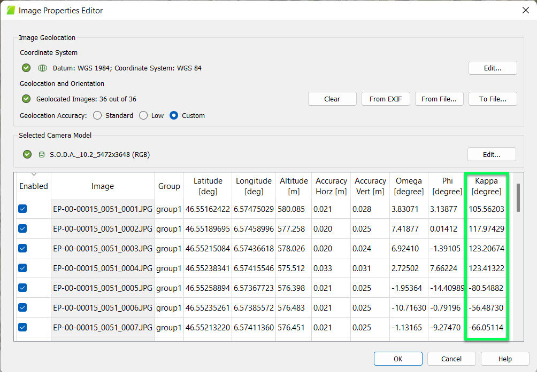Export geolocation with To File

pyautogui.click(x=492, y=99)
